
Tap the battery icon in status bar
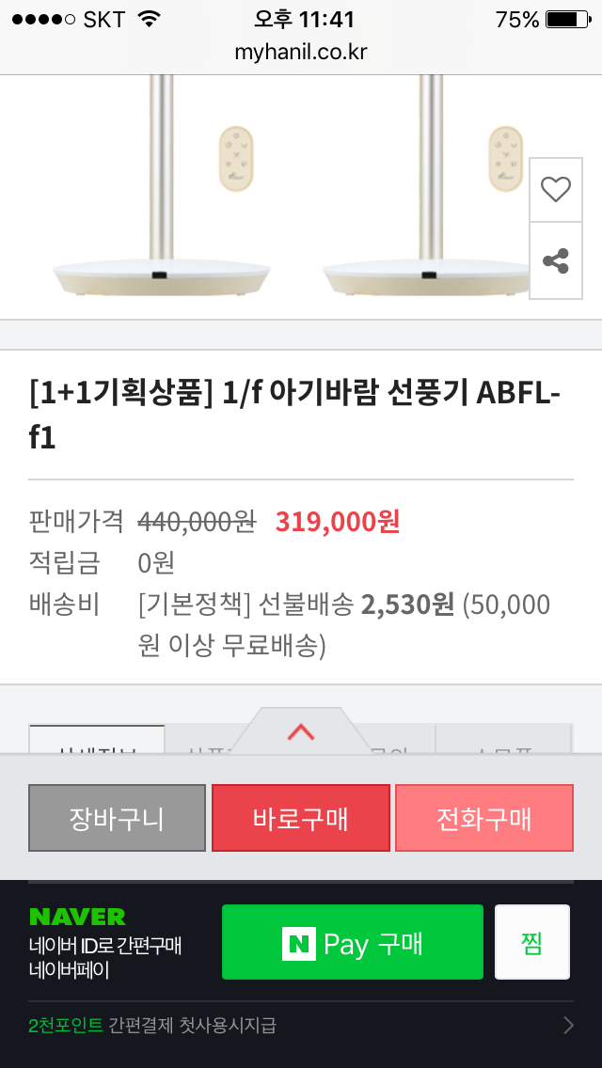point(566,20)
